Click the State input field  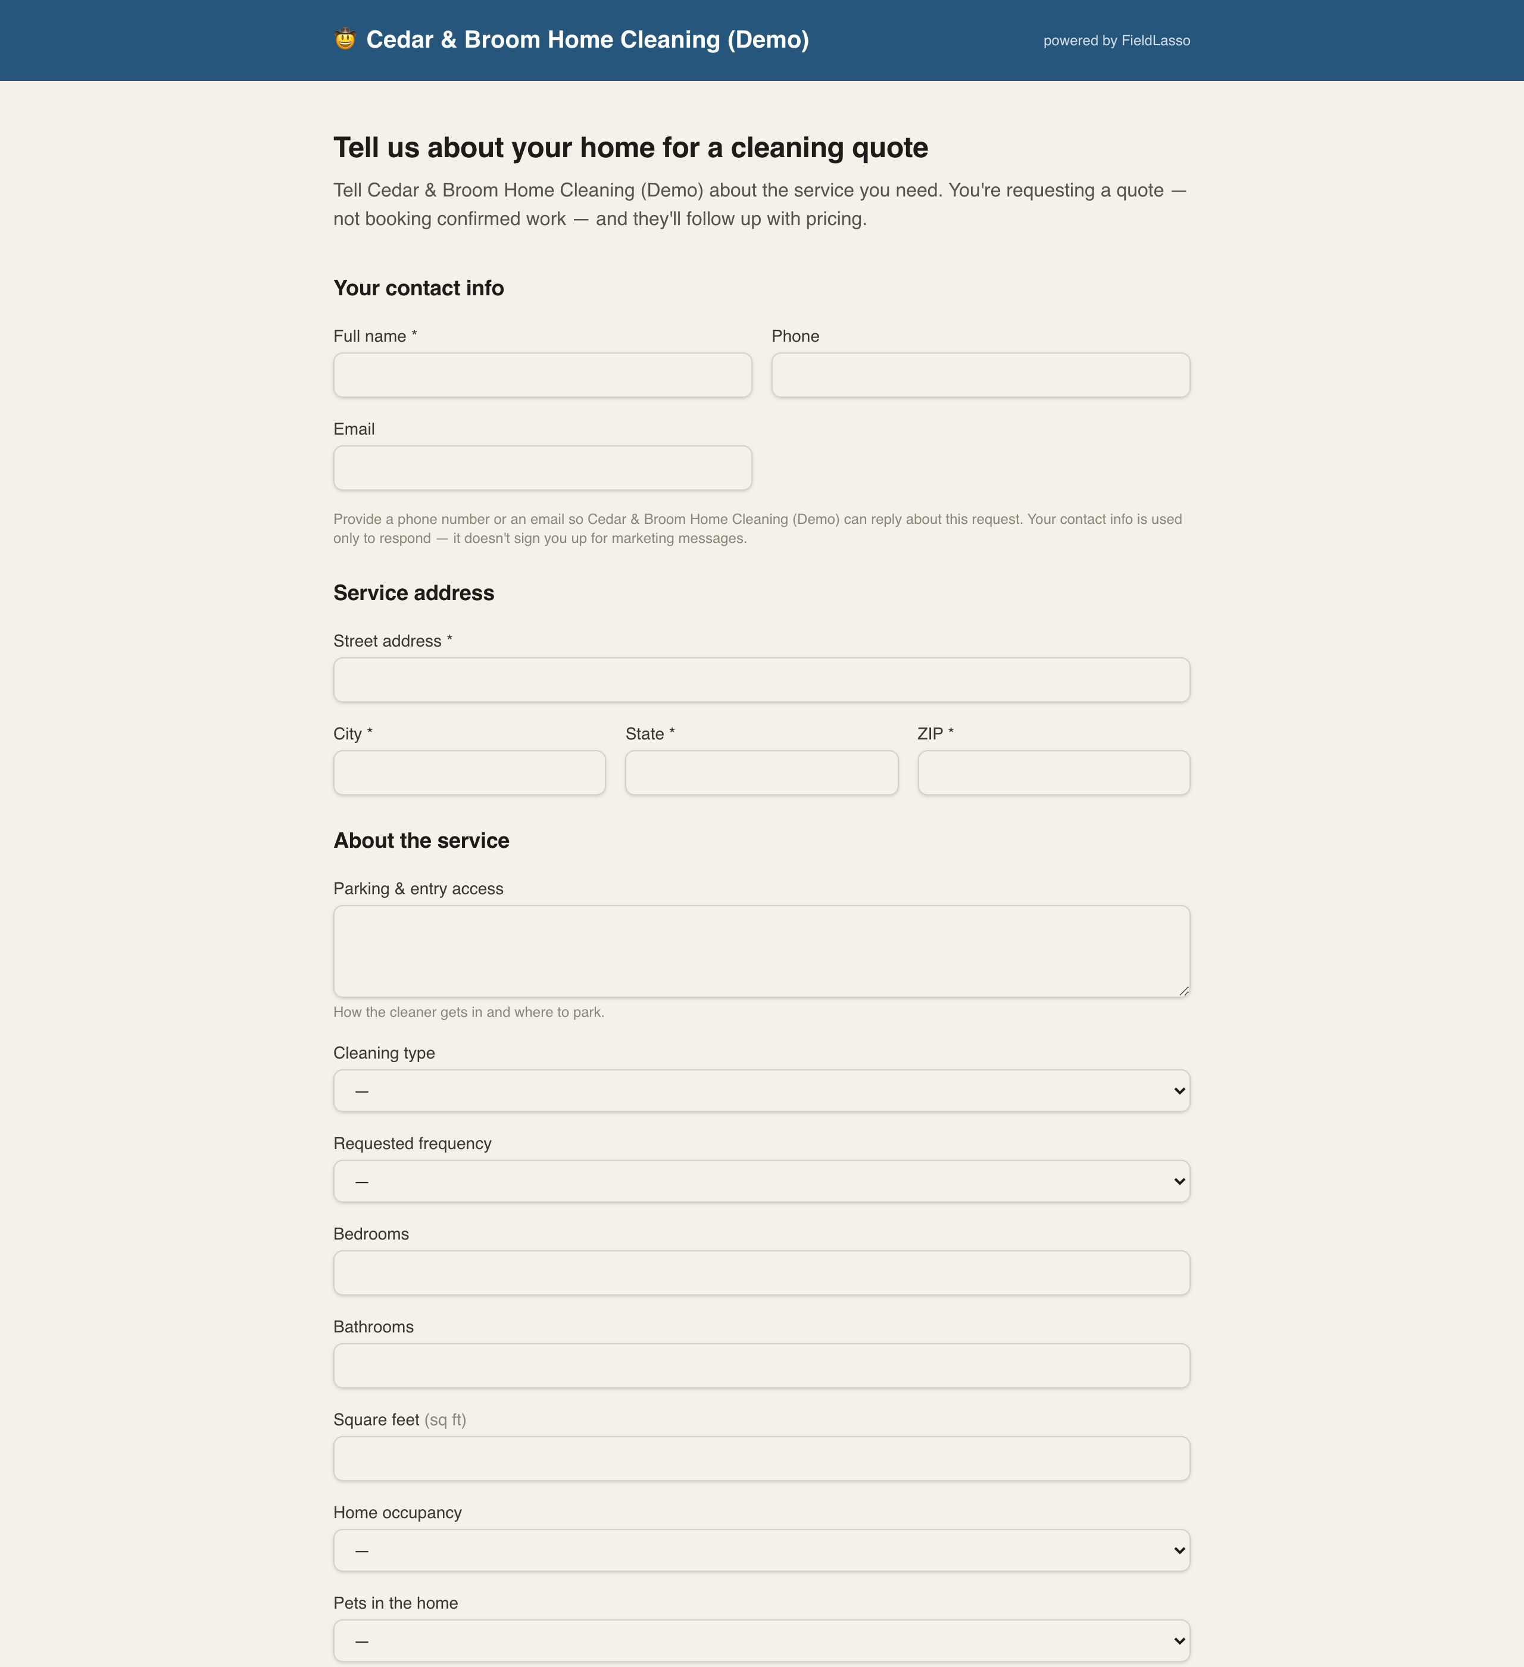click(x=761, y=773)
